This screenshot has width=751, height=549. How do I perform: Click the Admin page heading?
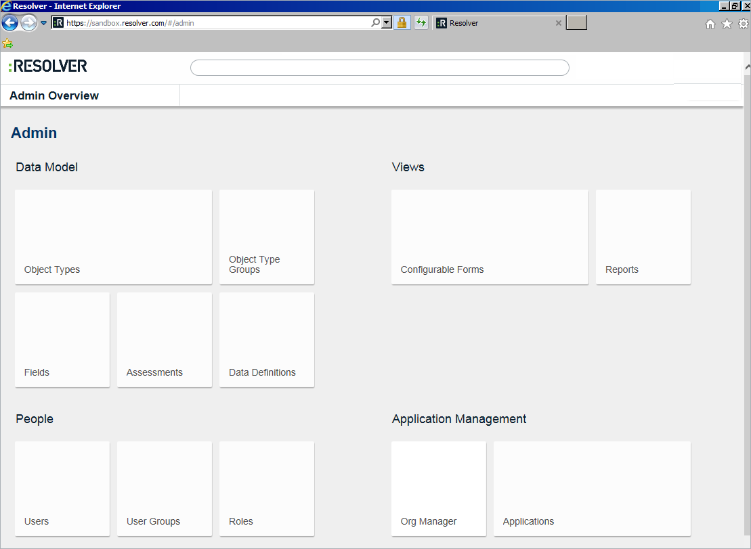pyautogui.click(x=34, y=133)
